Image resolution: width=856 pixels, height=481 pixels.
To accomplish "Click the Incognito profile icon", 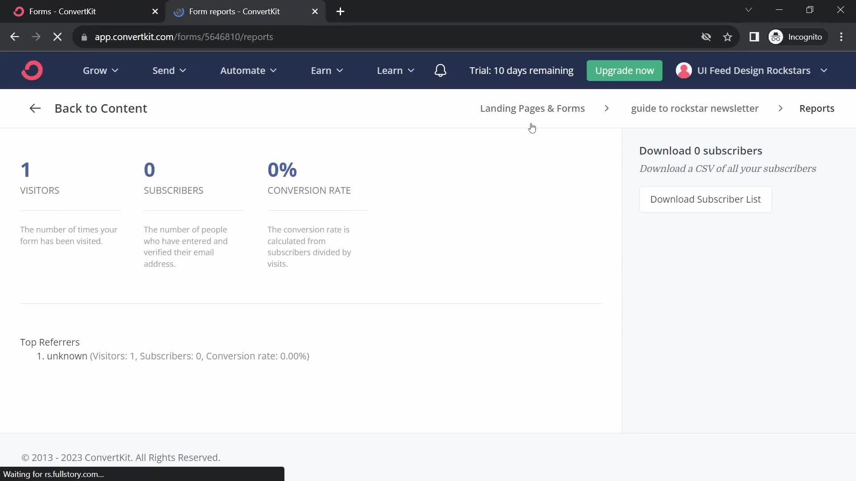I will coord(776,37).
